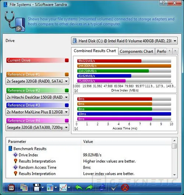
Task: Open dropdown arrow beside line graph icon
Action: 69,187
